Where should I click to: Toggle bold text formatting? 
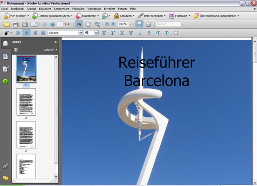coord(104,33)
